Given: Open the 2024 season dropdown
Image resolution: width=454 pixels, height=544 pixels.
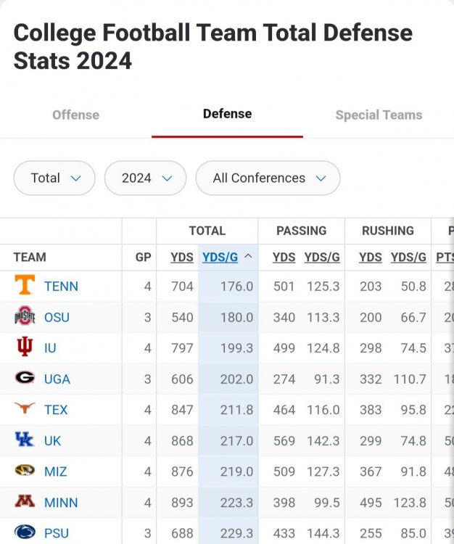Looking at the screenshot, I should 146,178.
